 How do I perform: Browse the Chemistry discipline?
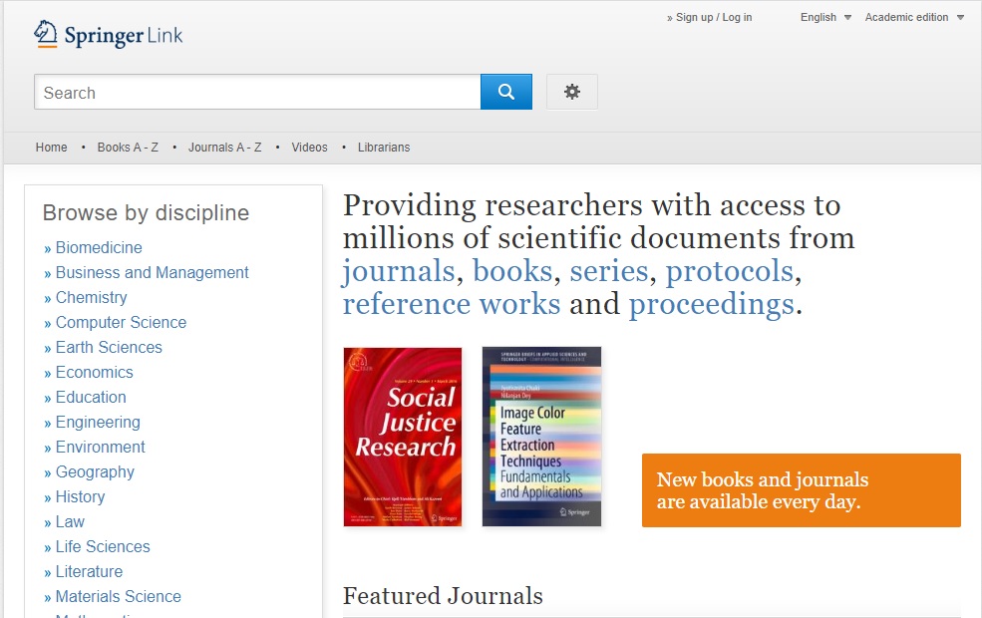[x=91, y=297]
